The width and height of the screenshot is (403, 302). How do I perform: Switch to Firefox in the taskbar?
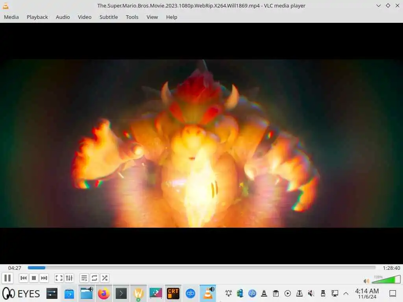104,293
